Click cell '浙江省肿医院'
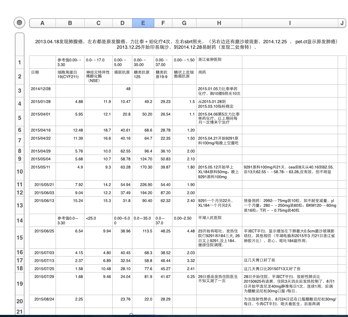348x317 pixels. 219,62
